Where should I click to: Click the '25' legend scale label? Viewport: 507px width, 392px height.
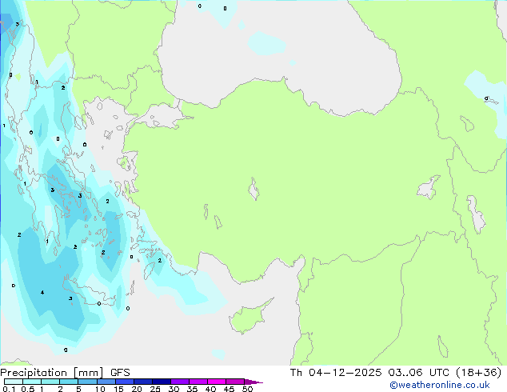[155, 389]
